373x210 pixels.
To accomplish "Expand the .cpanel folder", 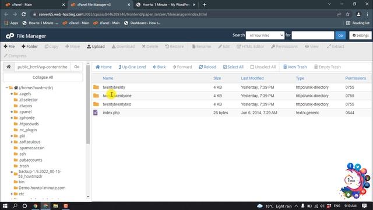I will pos(12,111).
